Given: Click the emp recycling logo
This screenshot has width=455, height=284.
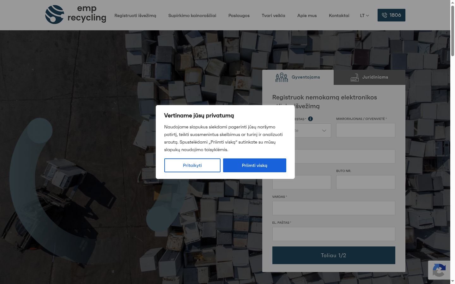Looking at the screenshot, I should [x=76, y=15].
